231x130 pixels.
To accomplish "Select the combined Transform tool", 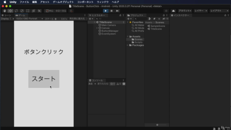I will 34,11.
